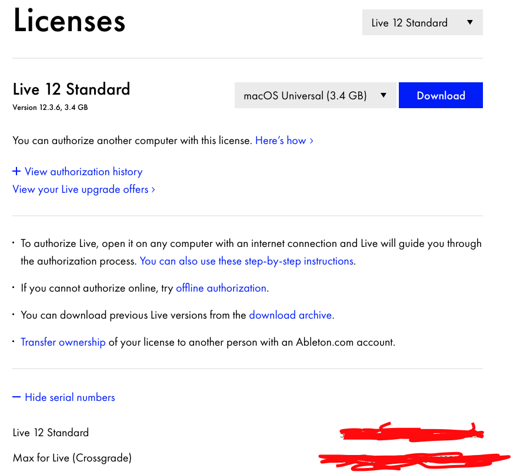
Task: Expand View authorization history
Action: tap(84, 172)
